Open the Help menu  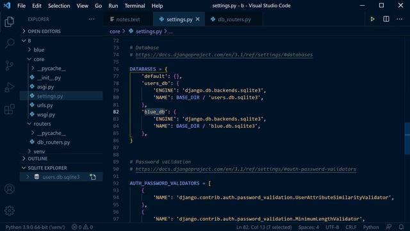click(157, 6)
